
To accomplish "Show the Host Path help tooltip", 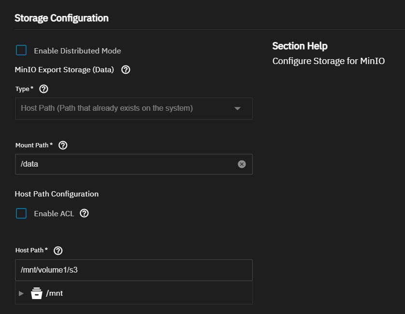I will point(58,250).
